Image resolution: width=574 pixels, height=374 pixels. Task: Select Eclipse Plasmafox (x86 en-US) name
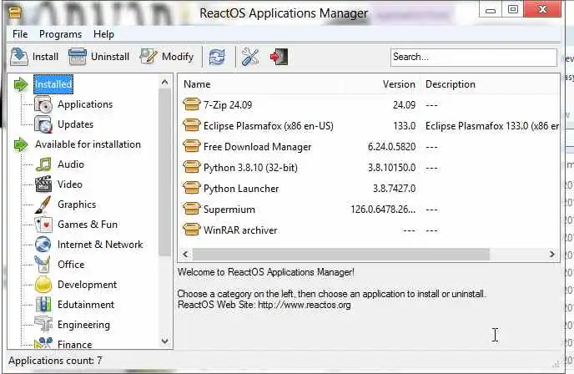[x=269, y=126]
